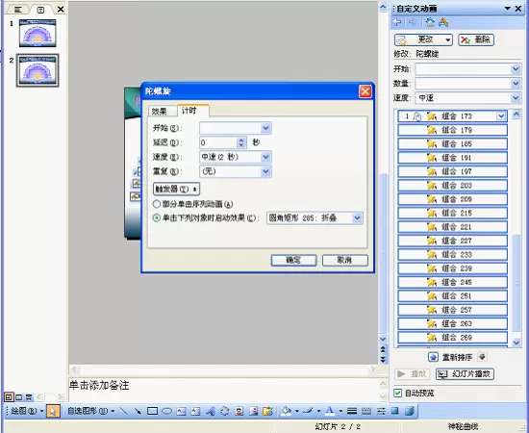Open 开始 dropdown in dialog
Image resolution: width=529 pixels, height=433 pixels.
(265, 128)
